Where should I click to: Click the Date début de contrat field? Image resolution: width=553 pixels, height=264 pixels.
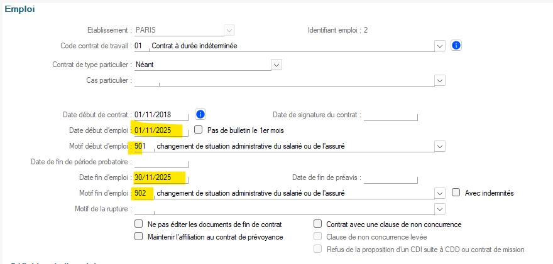pyautogui.click(x=161, y=115)
